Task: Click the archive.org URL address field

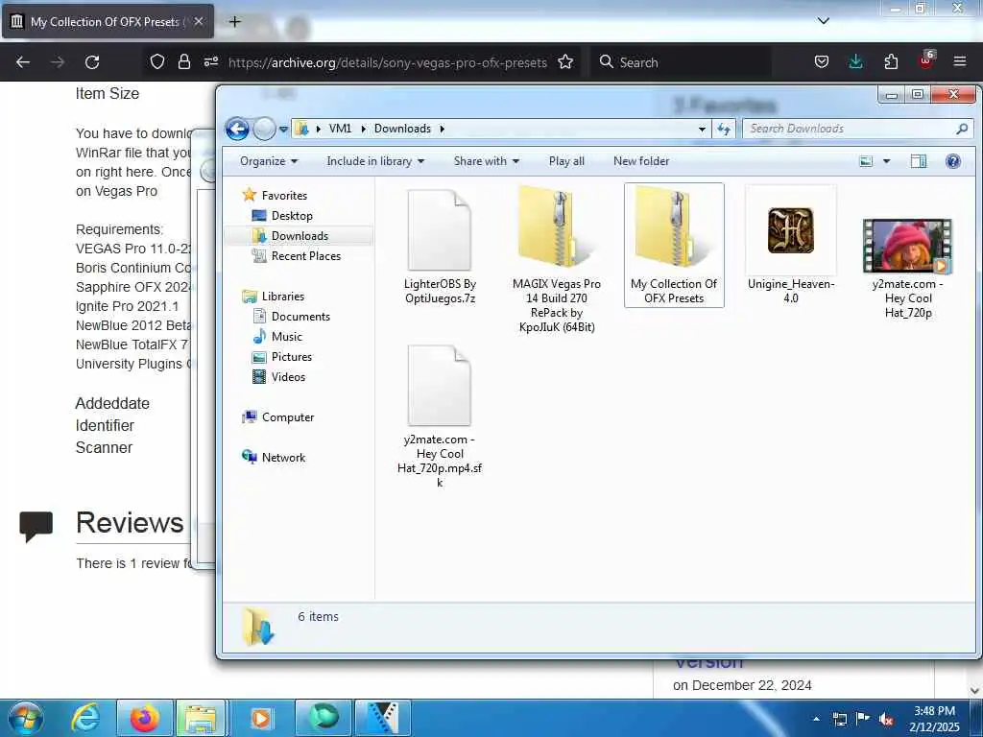Action: click(x=388, y=62)
